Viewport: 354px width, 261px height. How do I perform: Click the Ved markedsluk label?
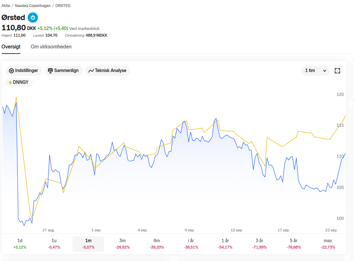point(85,28)
